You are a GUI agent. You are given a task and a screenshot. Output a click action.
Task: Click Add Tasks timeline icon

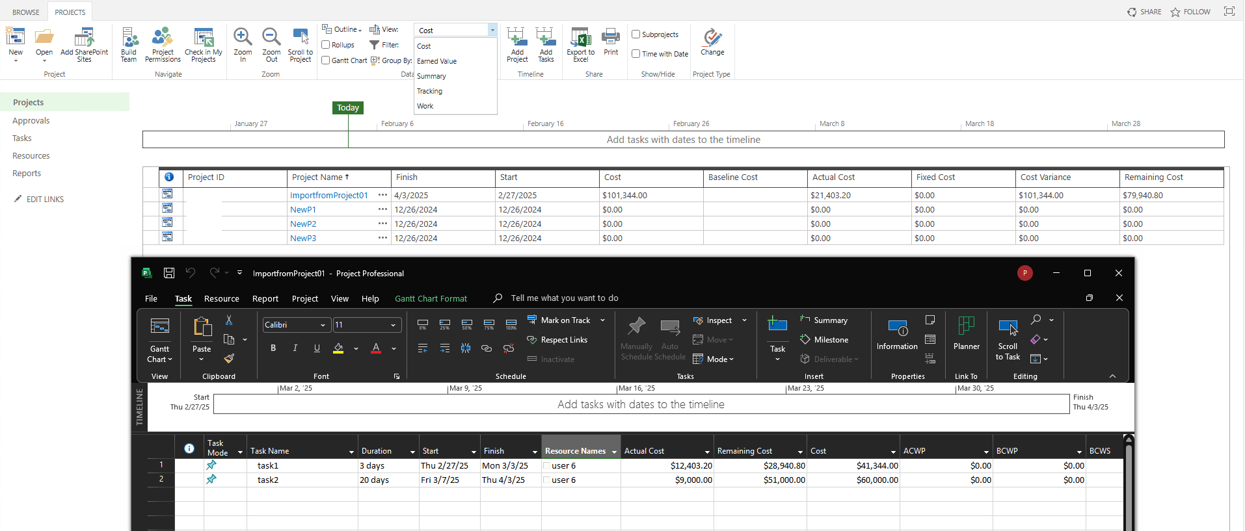coord(545,36)
